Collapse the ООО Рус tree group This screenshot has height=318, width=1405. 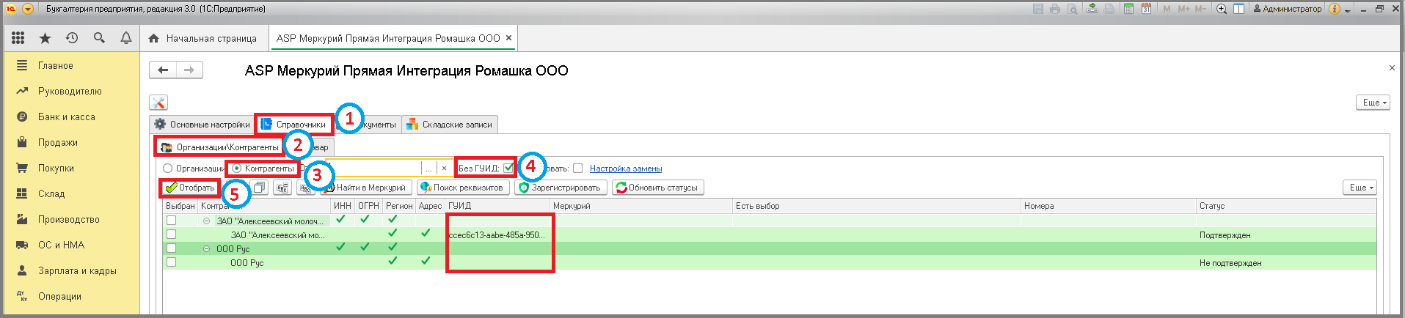tap(207, 249)
